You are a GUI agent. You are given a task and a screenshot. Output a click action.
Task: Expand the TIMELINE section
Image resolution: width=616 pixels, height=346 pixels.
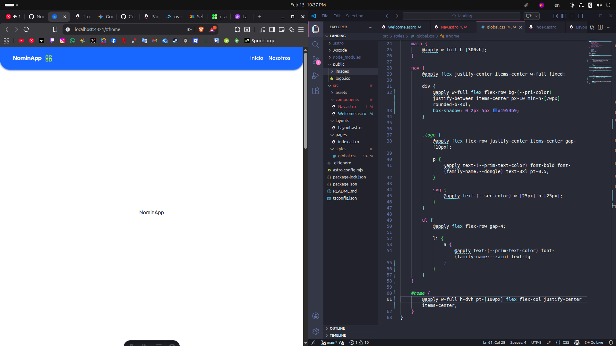(x=338, y=335)
